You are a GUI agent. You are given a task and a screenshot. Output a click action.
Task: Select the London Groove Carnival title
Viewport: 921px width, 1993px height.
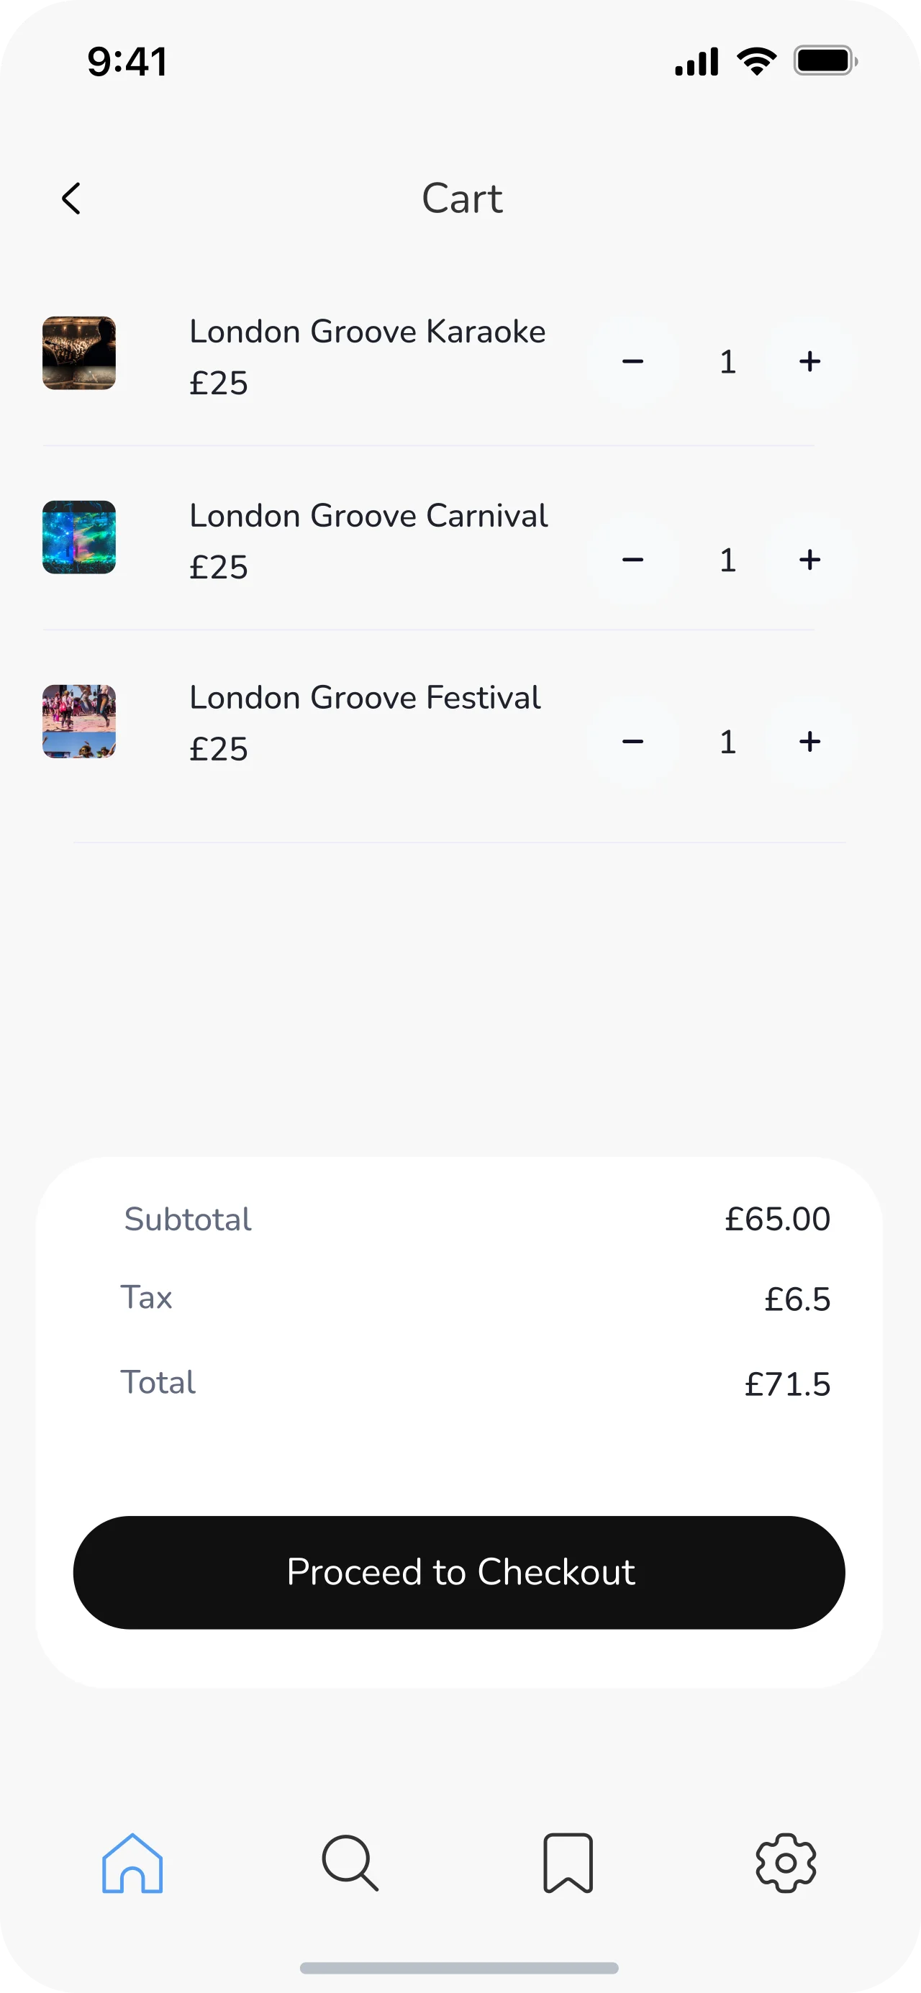(x=368, y=516)
